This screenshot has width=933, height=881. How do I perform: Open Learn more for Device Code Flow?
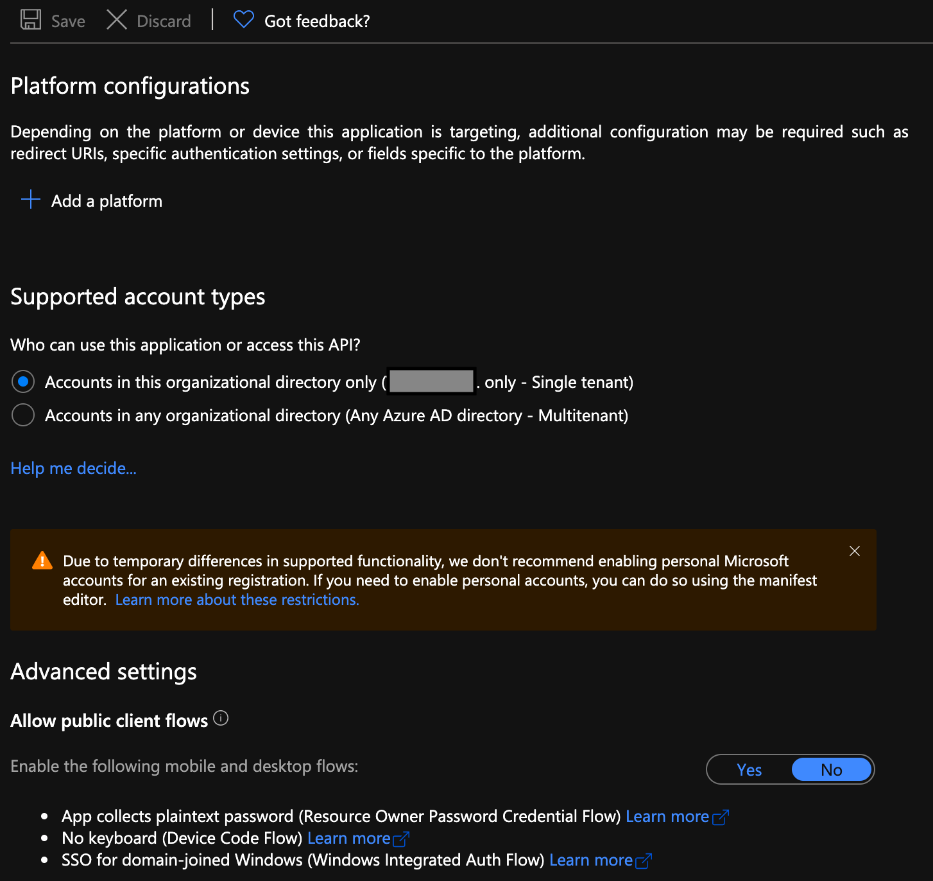[x=349, y=838]
